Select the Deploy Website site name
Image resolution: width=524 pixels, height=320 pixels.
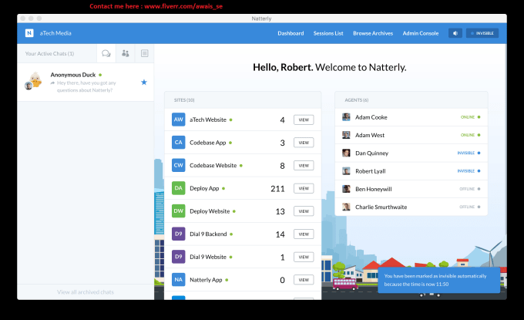click(210, 211)
